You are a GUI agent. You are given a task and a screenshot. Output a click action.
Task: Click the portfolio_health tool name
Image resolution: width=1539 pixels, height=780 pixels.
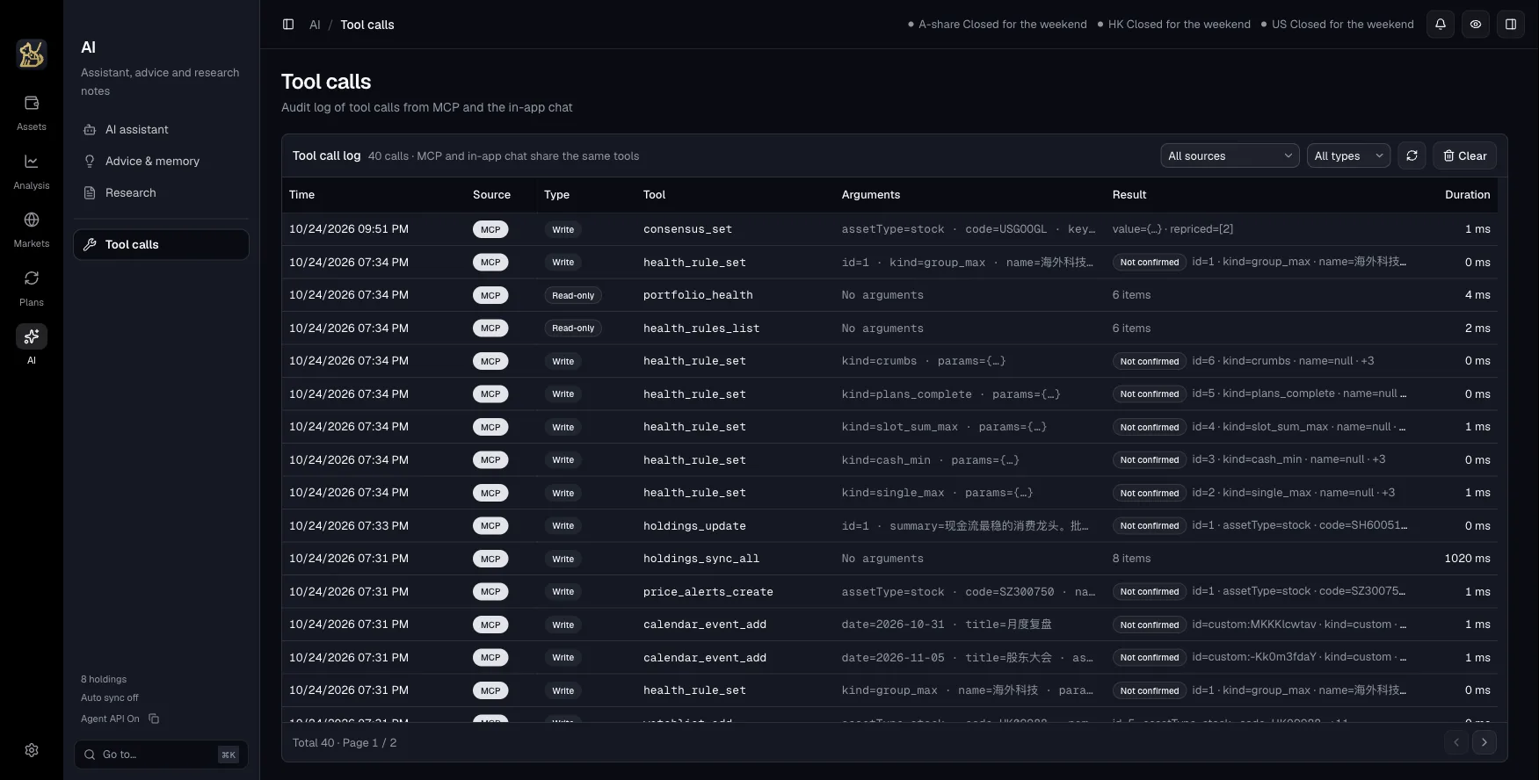tap(698, 295)
